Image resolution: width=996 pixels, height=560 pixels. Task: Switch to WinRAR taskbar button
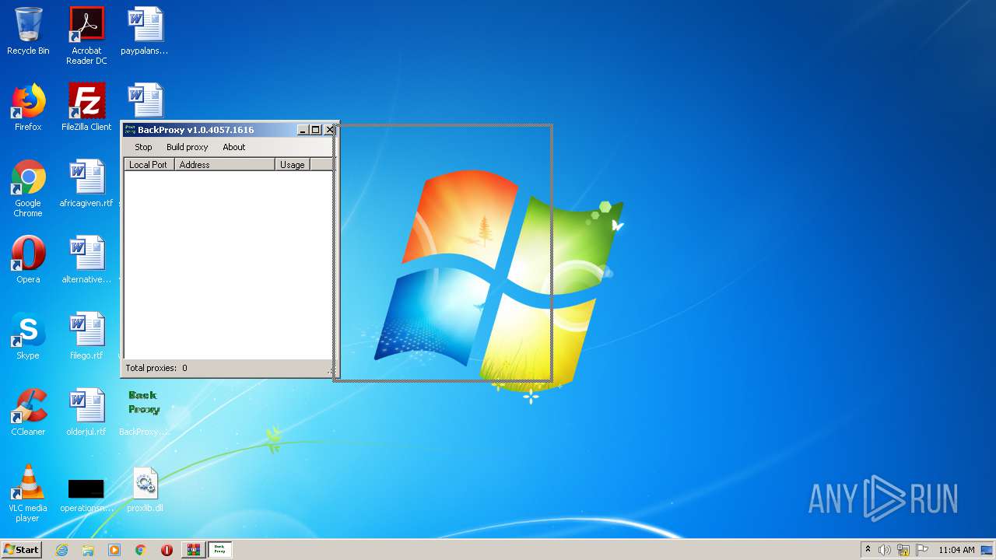(193, 550)
